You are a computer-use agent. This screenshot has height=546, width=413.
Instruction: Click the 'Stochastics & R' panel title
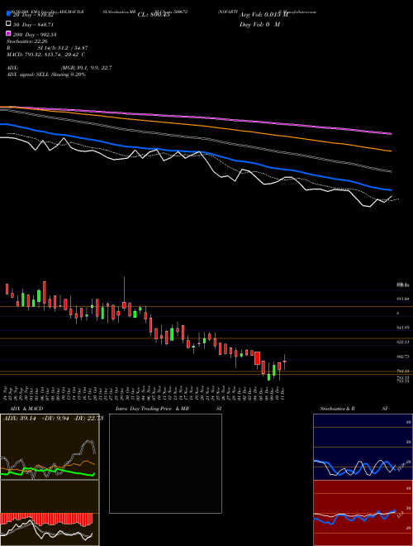(x=338, y=409)
